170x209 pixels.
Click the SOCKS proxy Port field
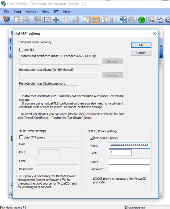coord(120,153)
